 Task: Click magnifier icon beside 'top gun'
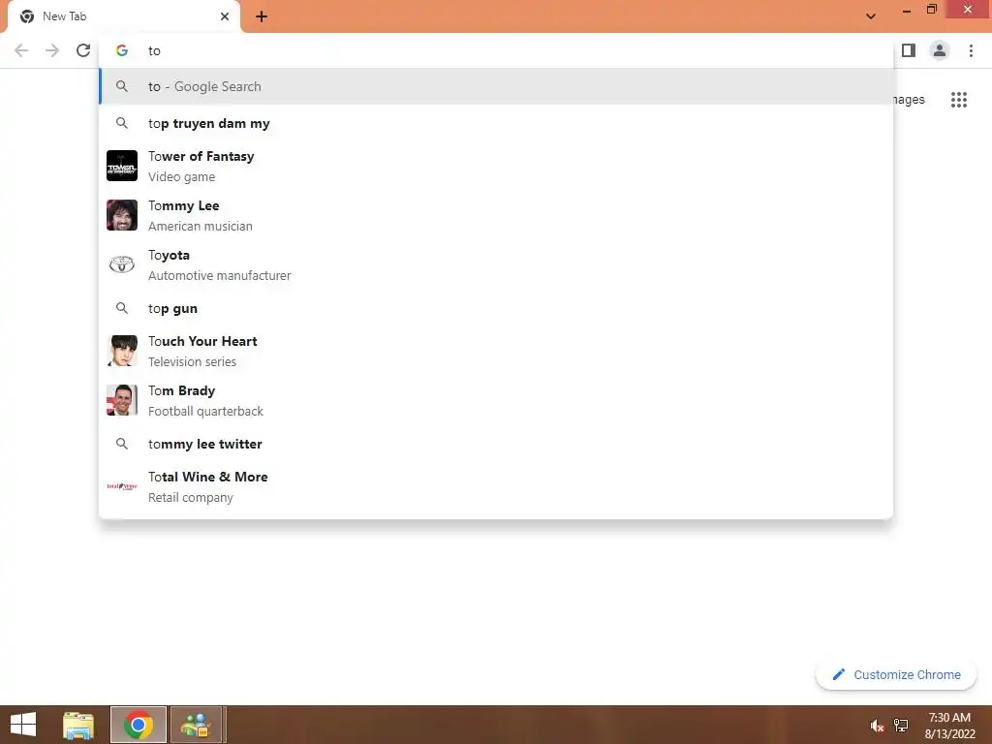pyautogui.click(x=122, y=308)
